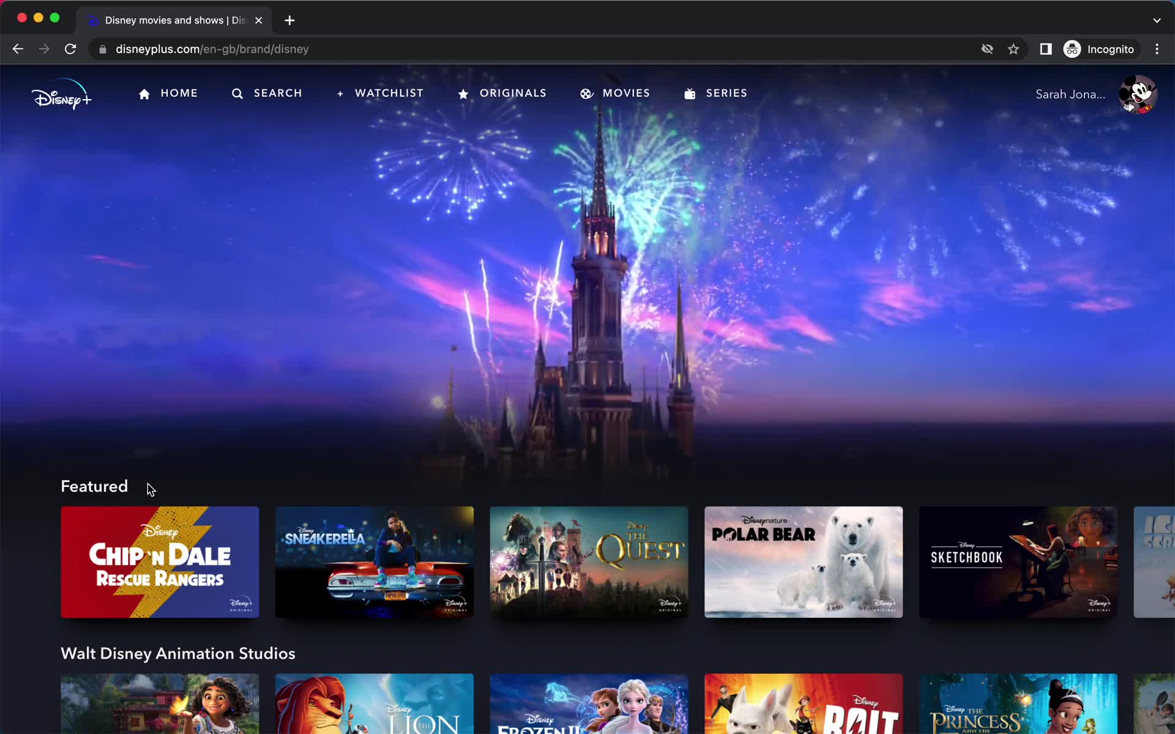This screenshot has height=734, width=1175.
Task: Open Chrome three-dot menu
Action: pos(1157,49)
